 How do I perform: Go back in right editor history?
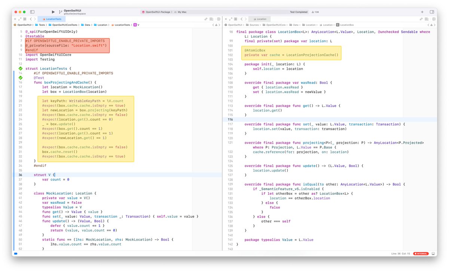click(x=241, y=19)
